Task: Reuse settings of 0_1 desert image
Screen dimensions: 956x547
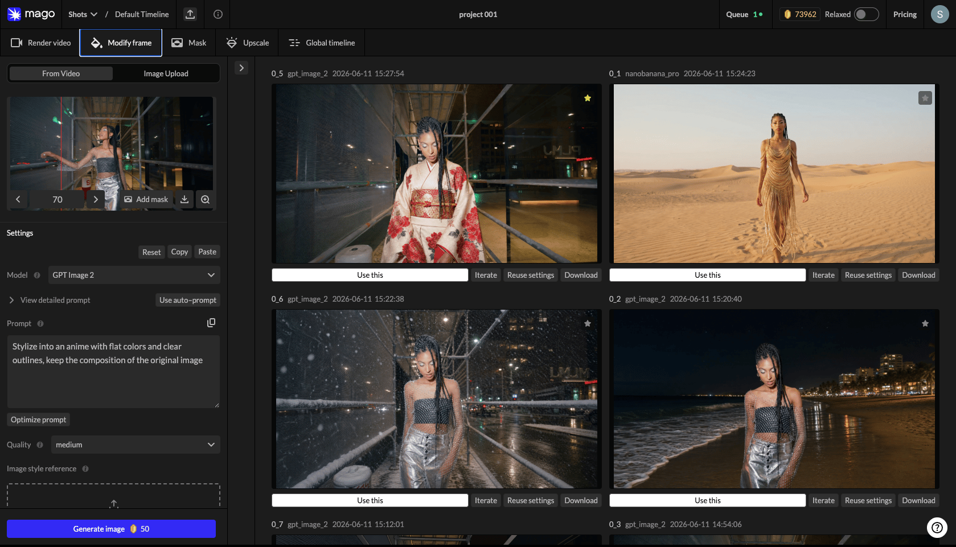Action: click(x=868, y=275)
